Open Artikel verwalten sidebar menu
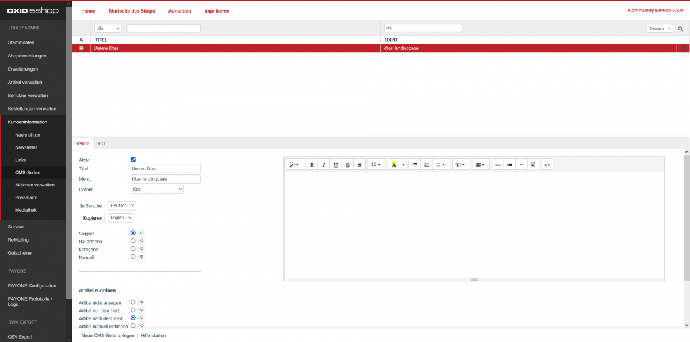690x342 pixels. click(x=25, y=82)
